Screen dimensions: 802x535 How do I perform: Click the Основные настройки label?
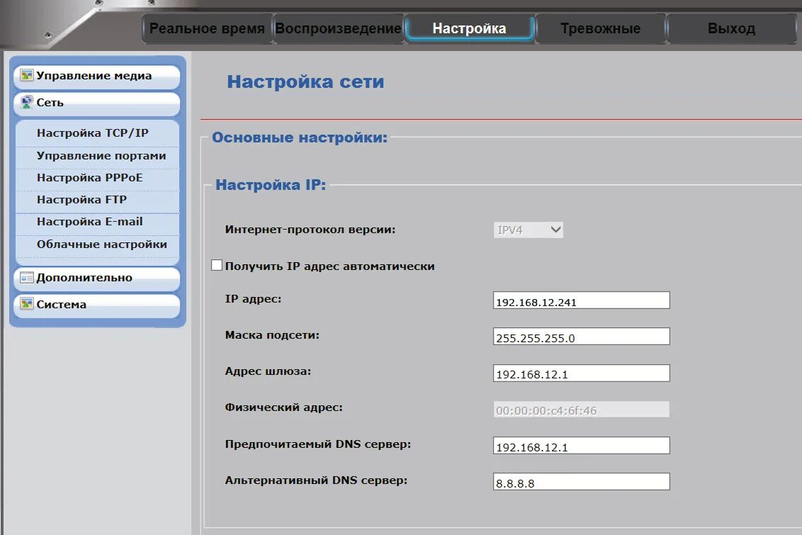300,137
